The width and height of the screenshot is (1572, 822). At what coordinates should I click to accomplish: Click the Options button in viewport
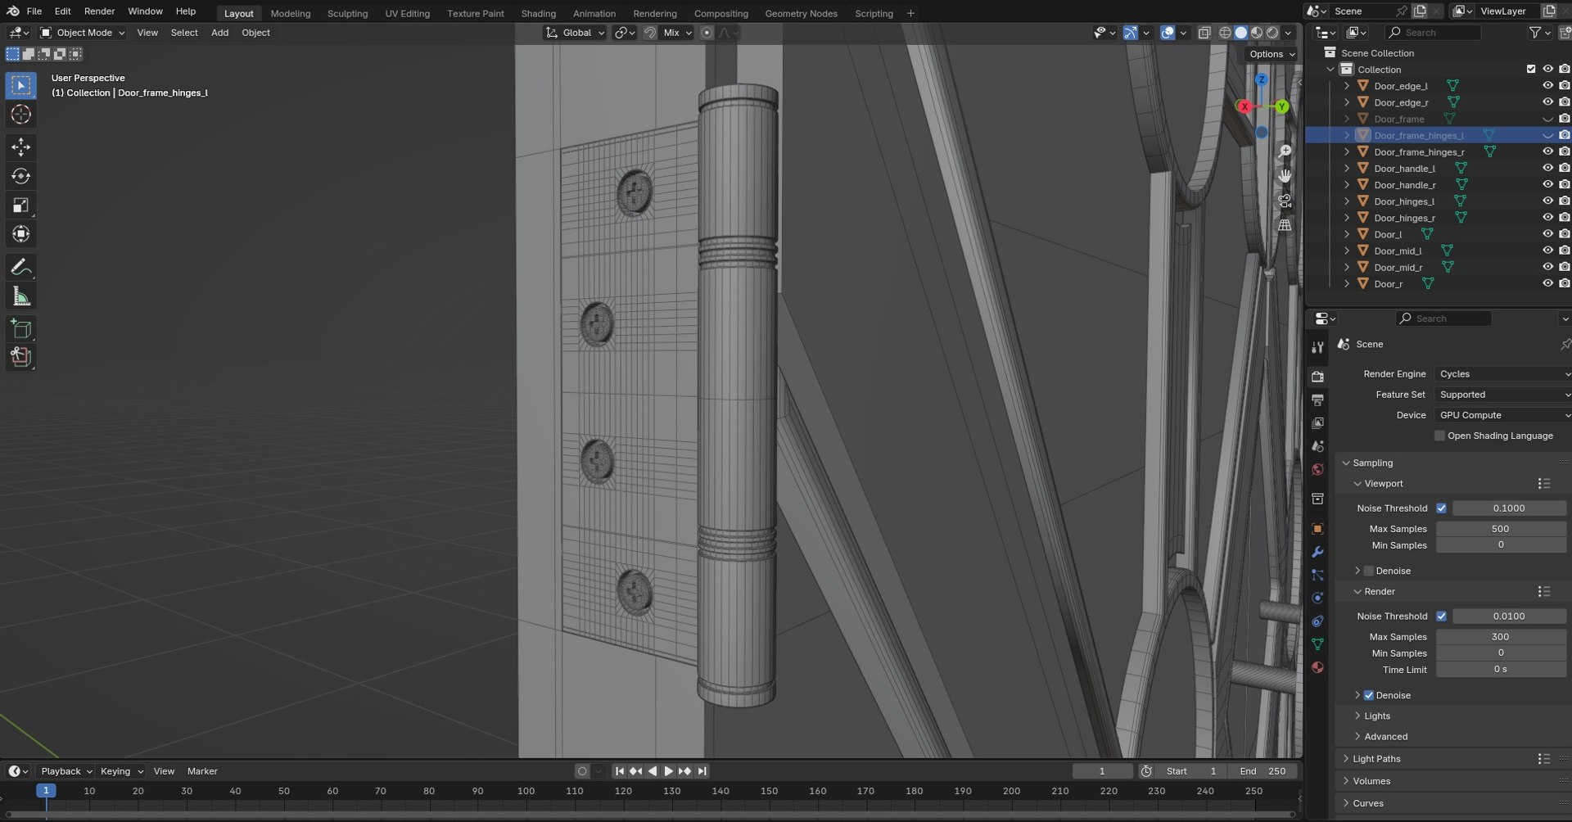coord(1272,54)
